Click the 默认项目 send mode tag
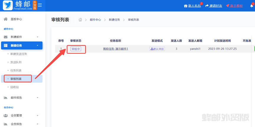The width and height of the screenshot is (255, 127). click(x=157, y=49)
